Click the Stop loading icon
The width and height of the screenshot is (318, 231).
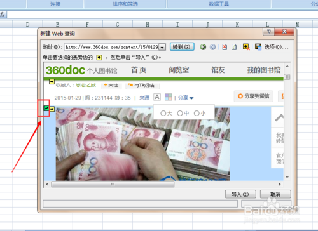coord(225,47)
